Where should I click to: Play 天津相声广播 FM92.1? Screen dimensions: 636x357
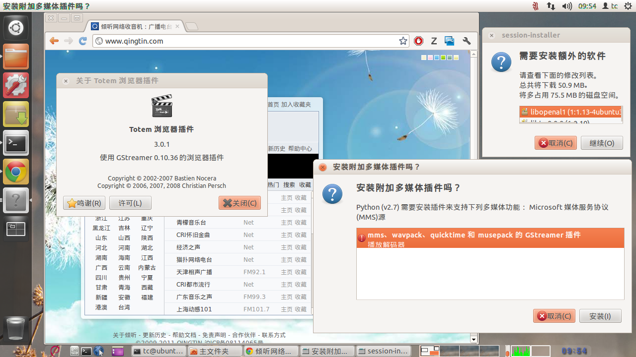pos(194,272)
